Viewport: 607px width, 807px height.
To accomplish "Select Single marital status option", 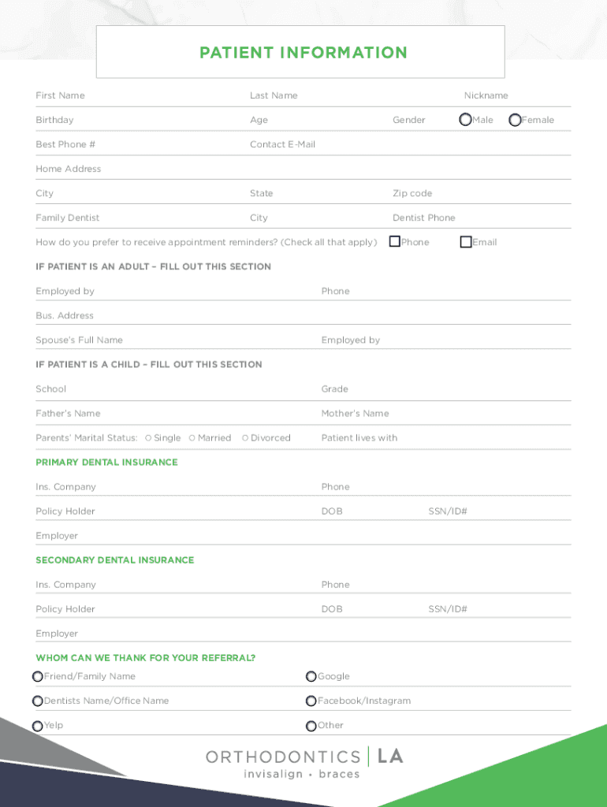I will (x=148, y=438).
